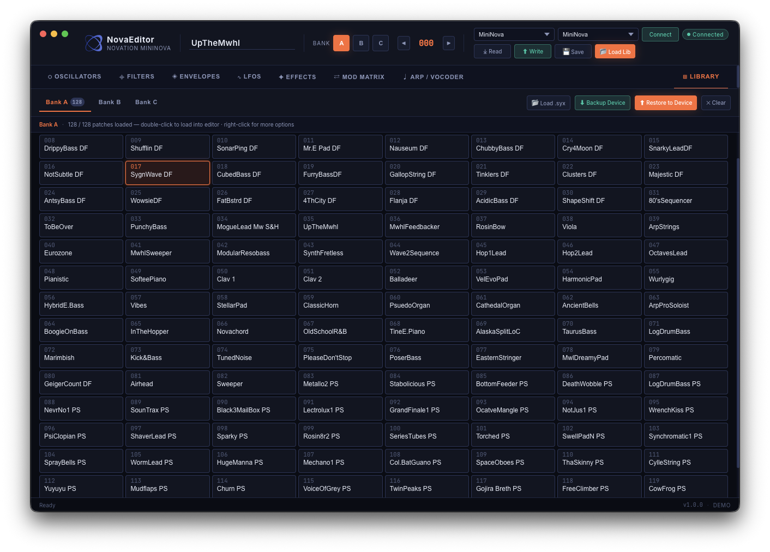Image resolution: width=770 pixels, height=552 pixels.
Task: Select the Library tab
Action: (x=701, y=77)
